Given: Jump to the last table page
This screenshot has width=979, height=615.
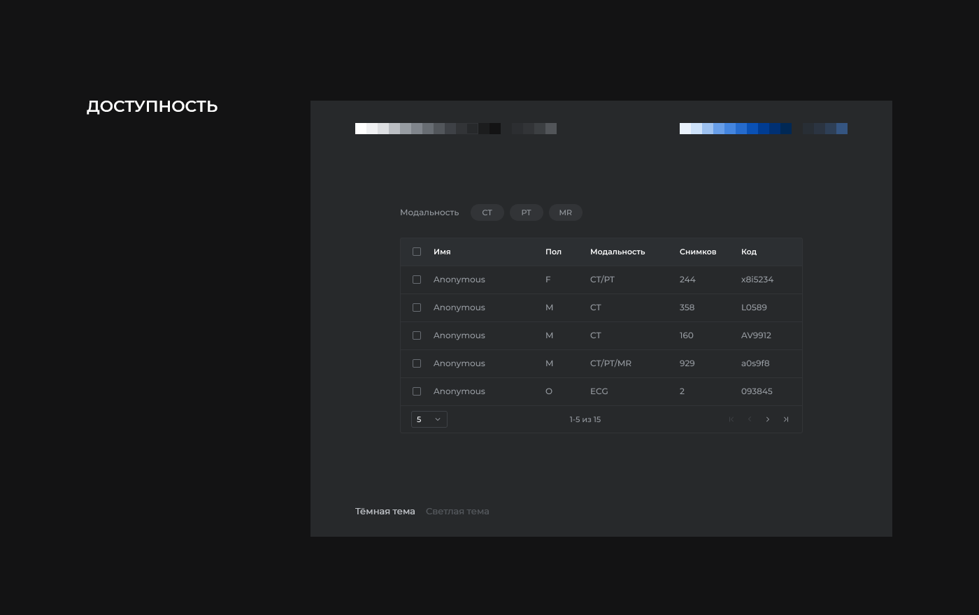Looking at the screenshot, I should 786,419.
